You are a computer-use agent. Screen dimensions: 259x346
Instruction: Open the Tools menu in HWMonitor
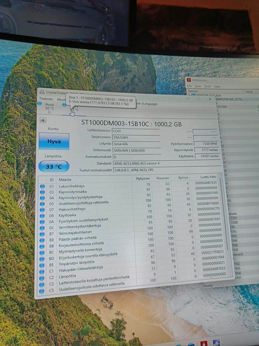[x=208, y=86]
